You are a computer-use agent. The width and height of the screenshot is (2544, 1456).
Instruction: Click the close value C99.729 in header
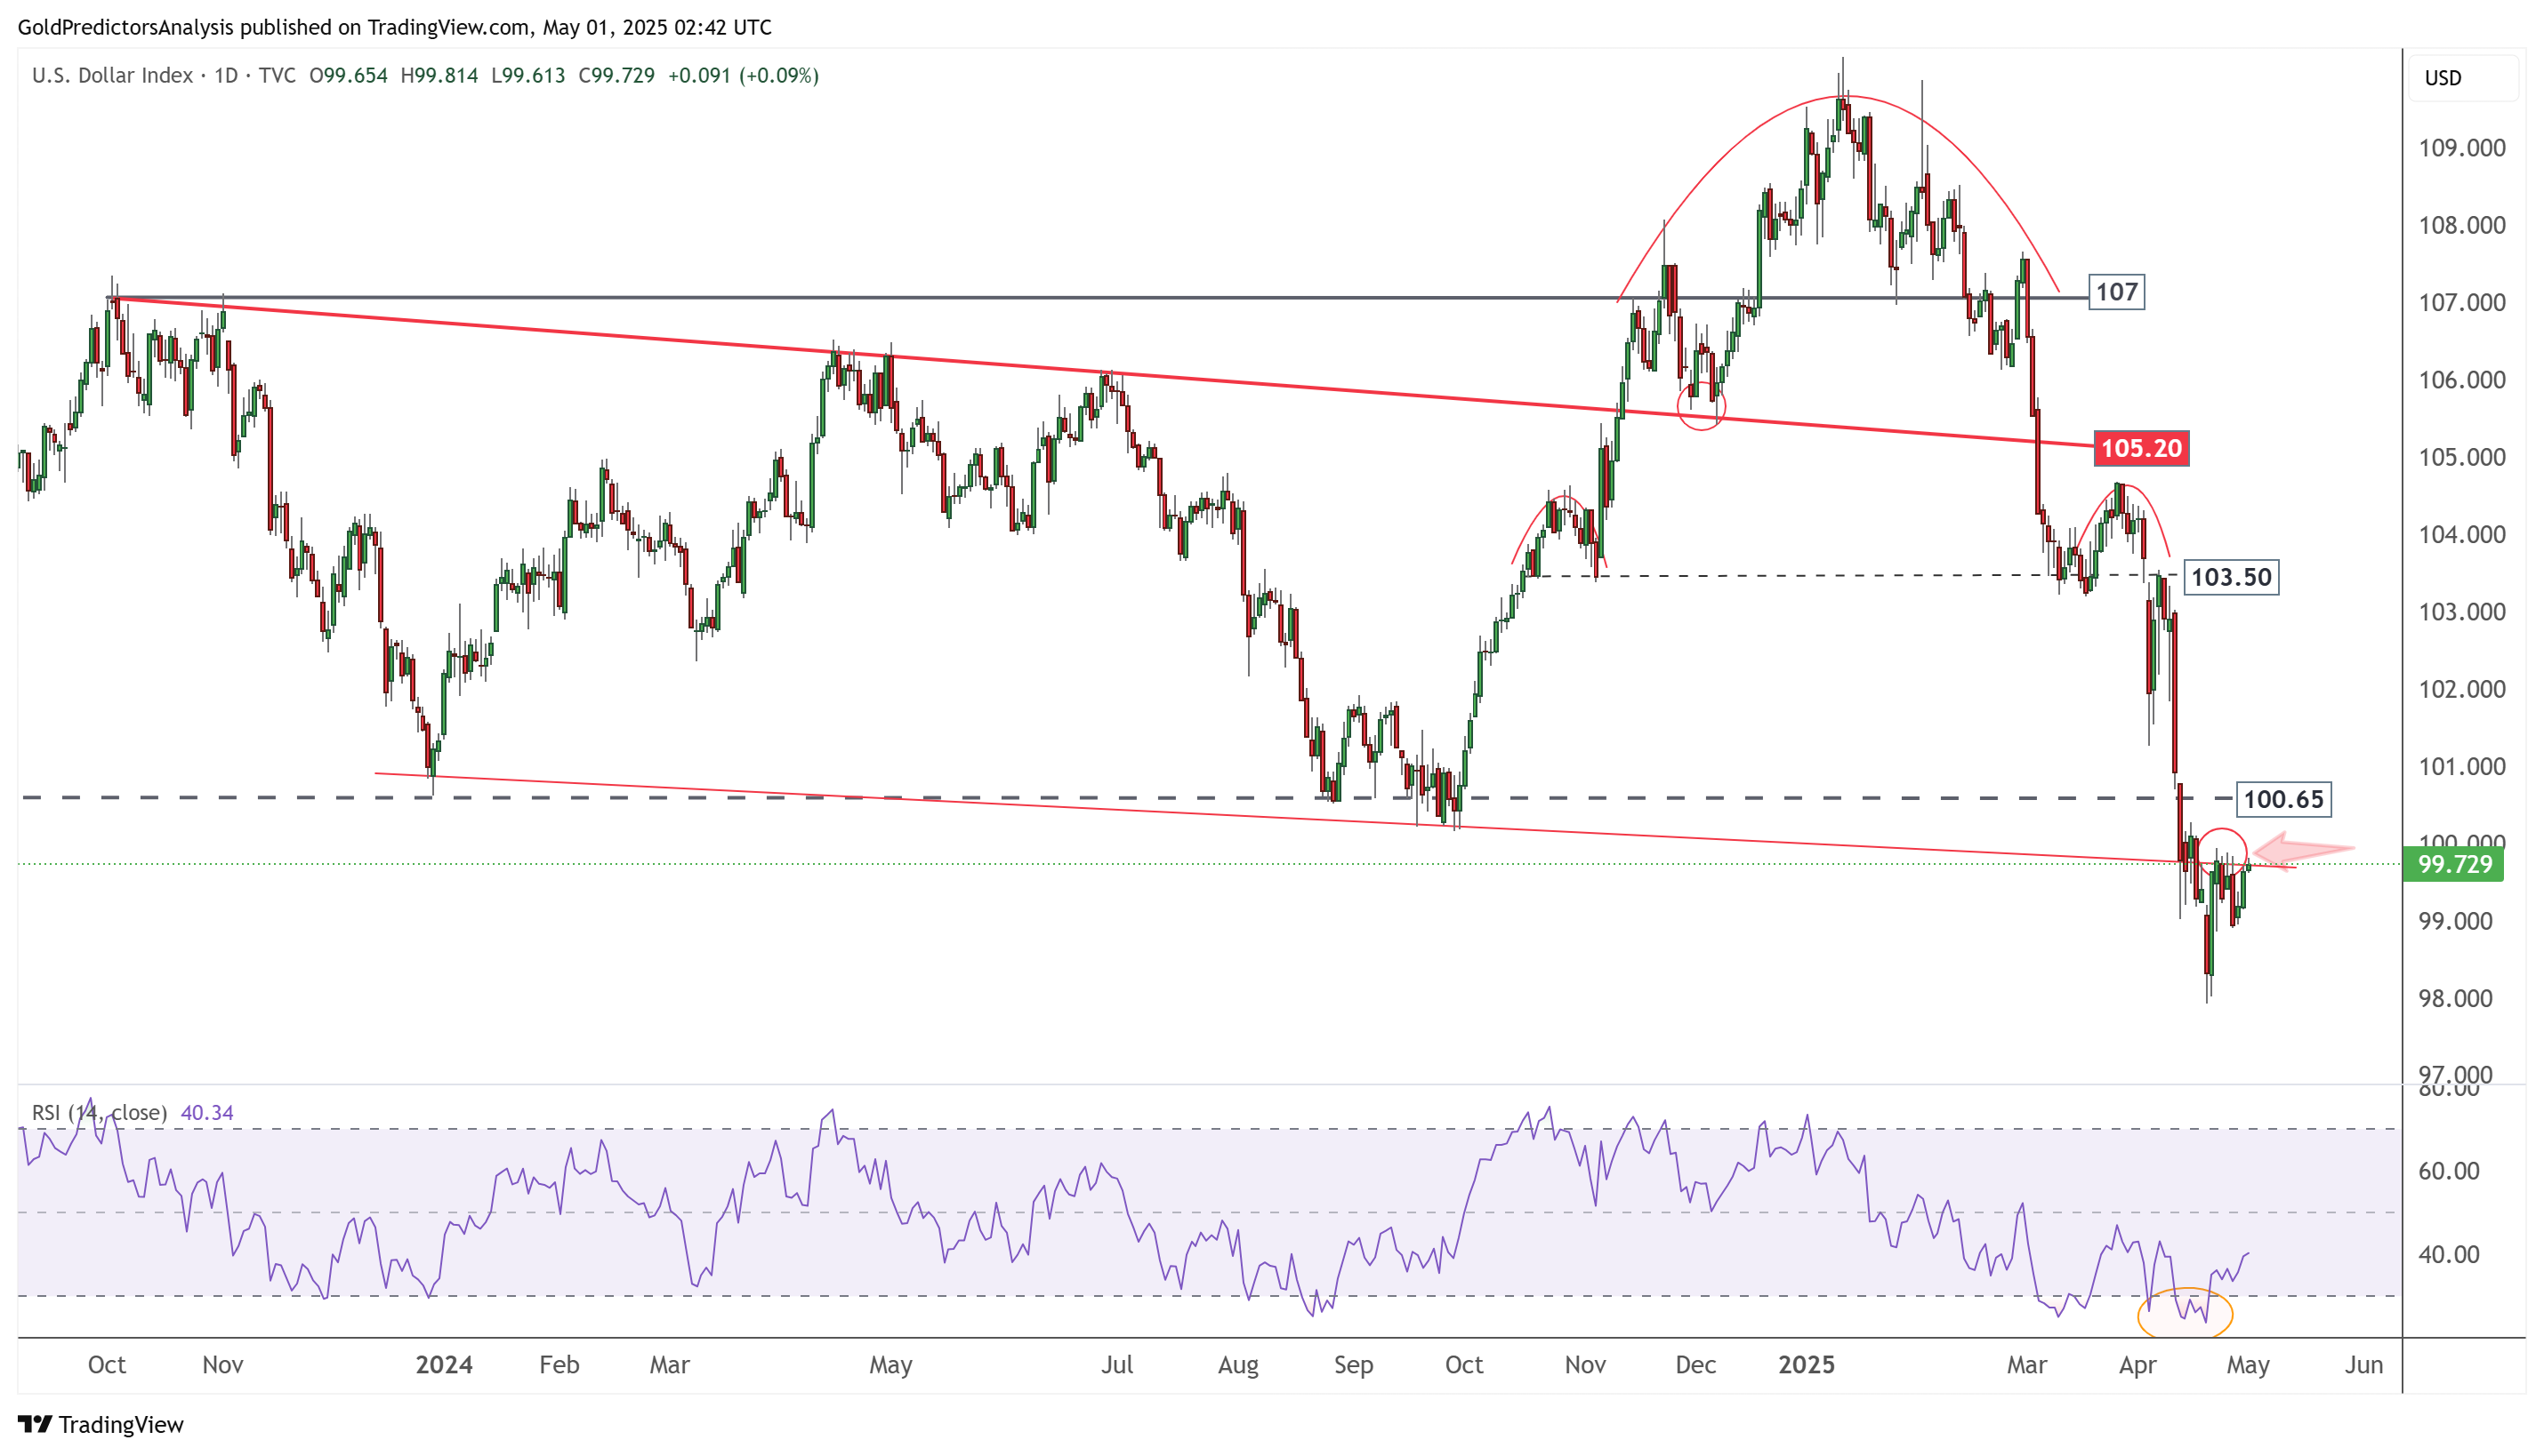[x=616, y=76]
